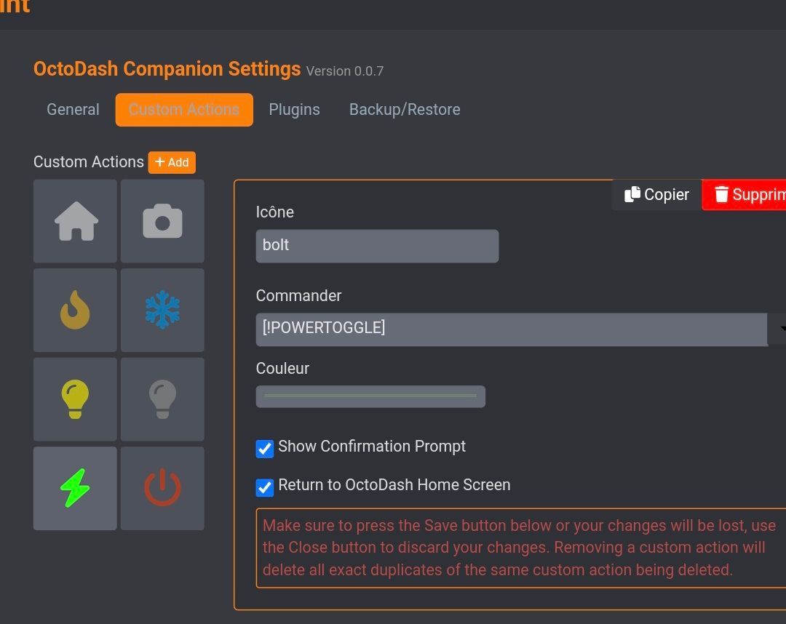786x624 pixels.
Task: Uncheck Show Confirmation Prompt checkbox
Action: point(265,448)
